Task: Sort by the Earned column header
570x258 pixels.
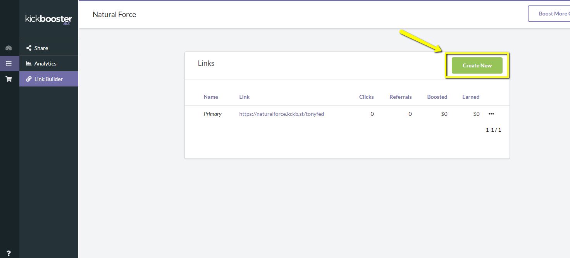Action: pyautogui.click(x=471, y=97)
